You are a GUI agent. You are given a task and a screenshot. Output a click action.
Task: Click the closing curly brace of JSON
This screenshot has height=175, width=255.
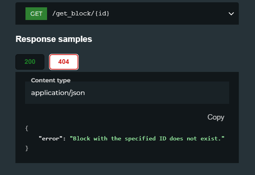click(27, 148)
